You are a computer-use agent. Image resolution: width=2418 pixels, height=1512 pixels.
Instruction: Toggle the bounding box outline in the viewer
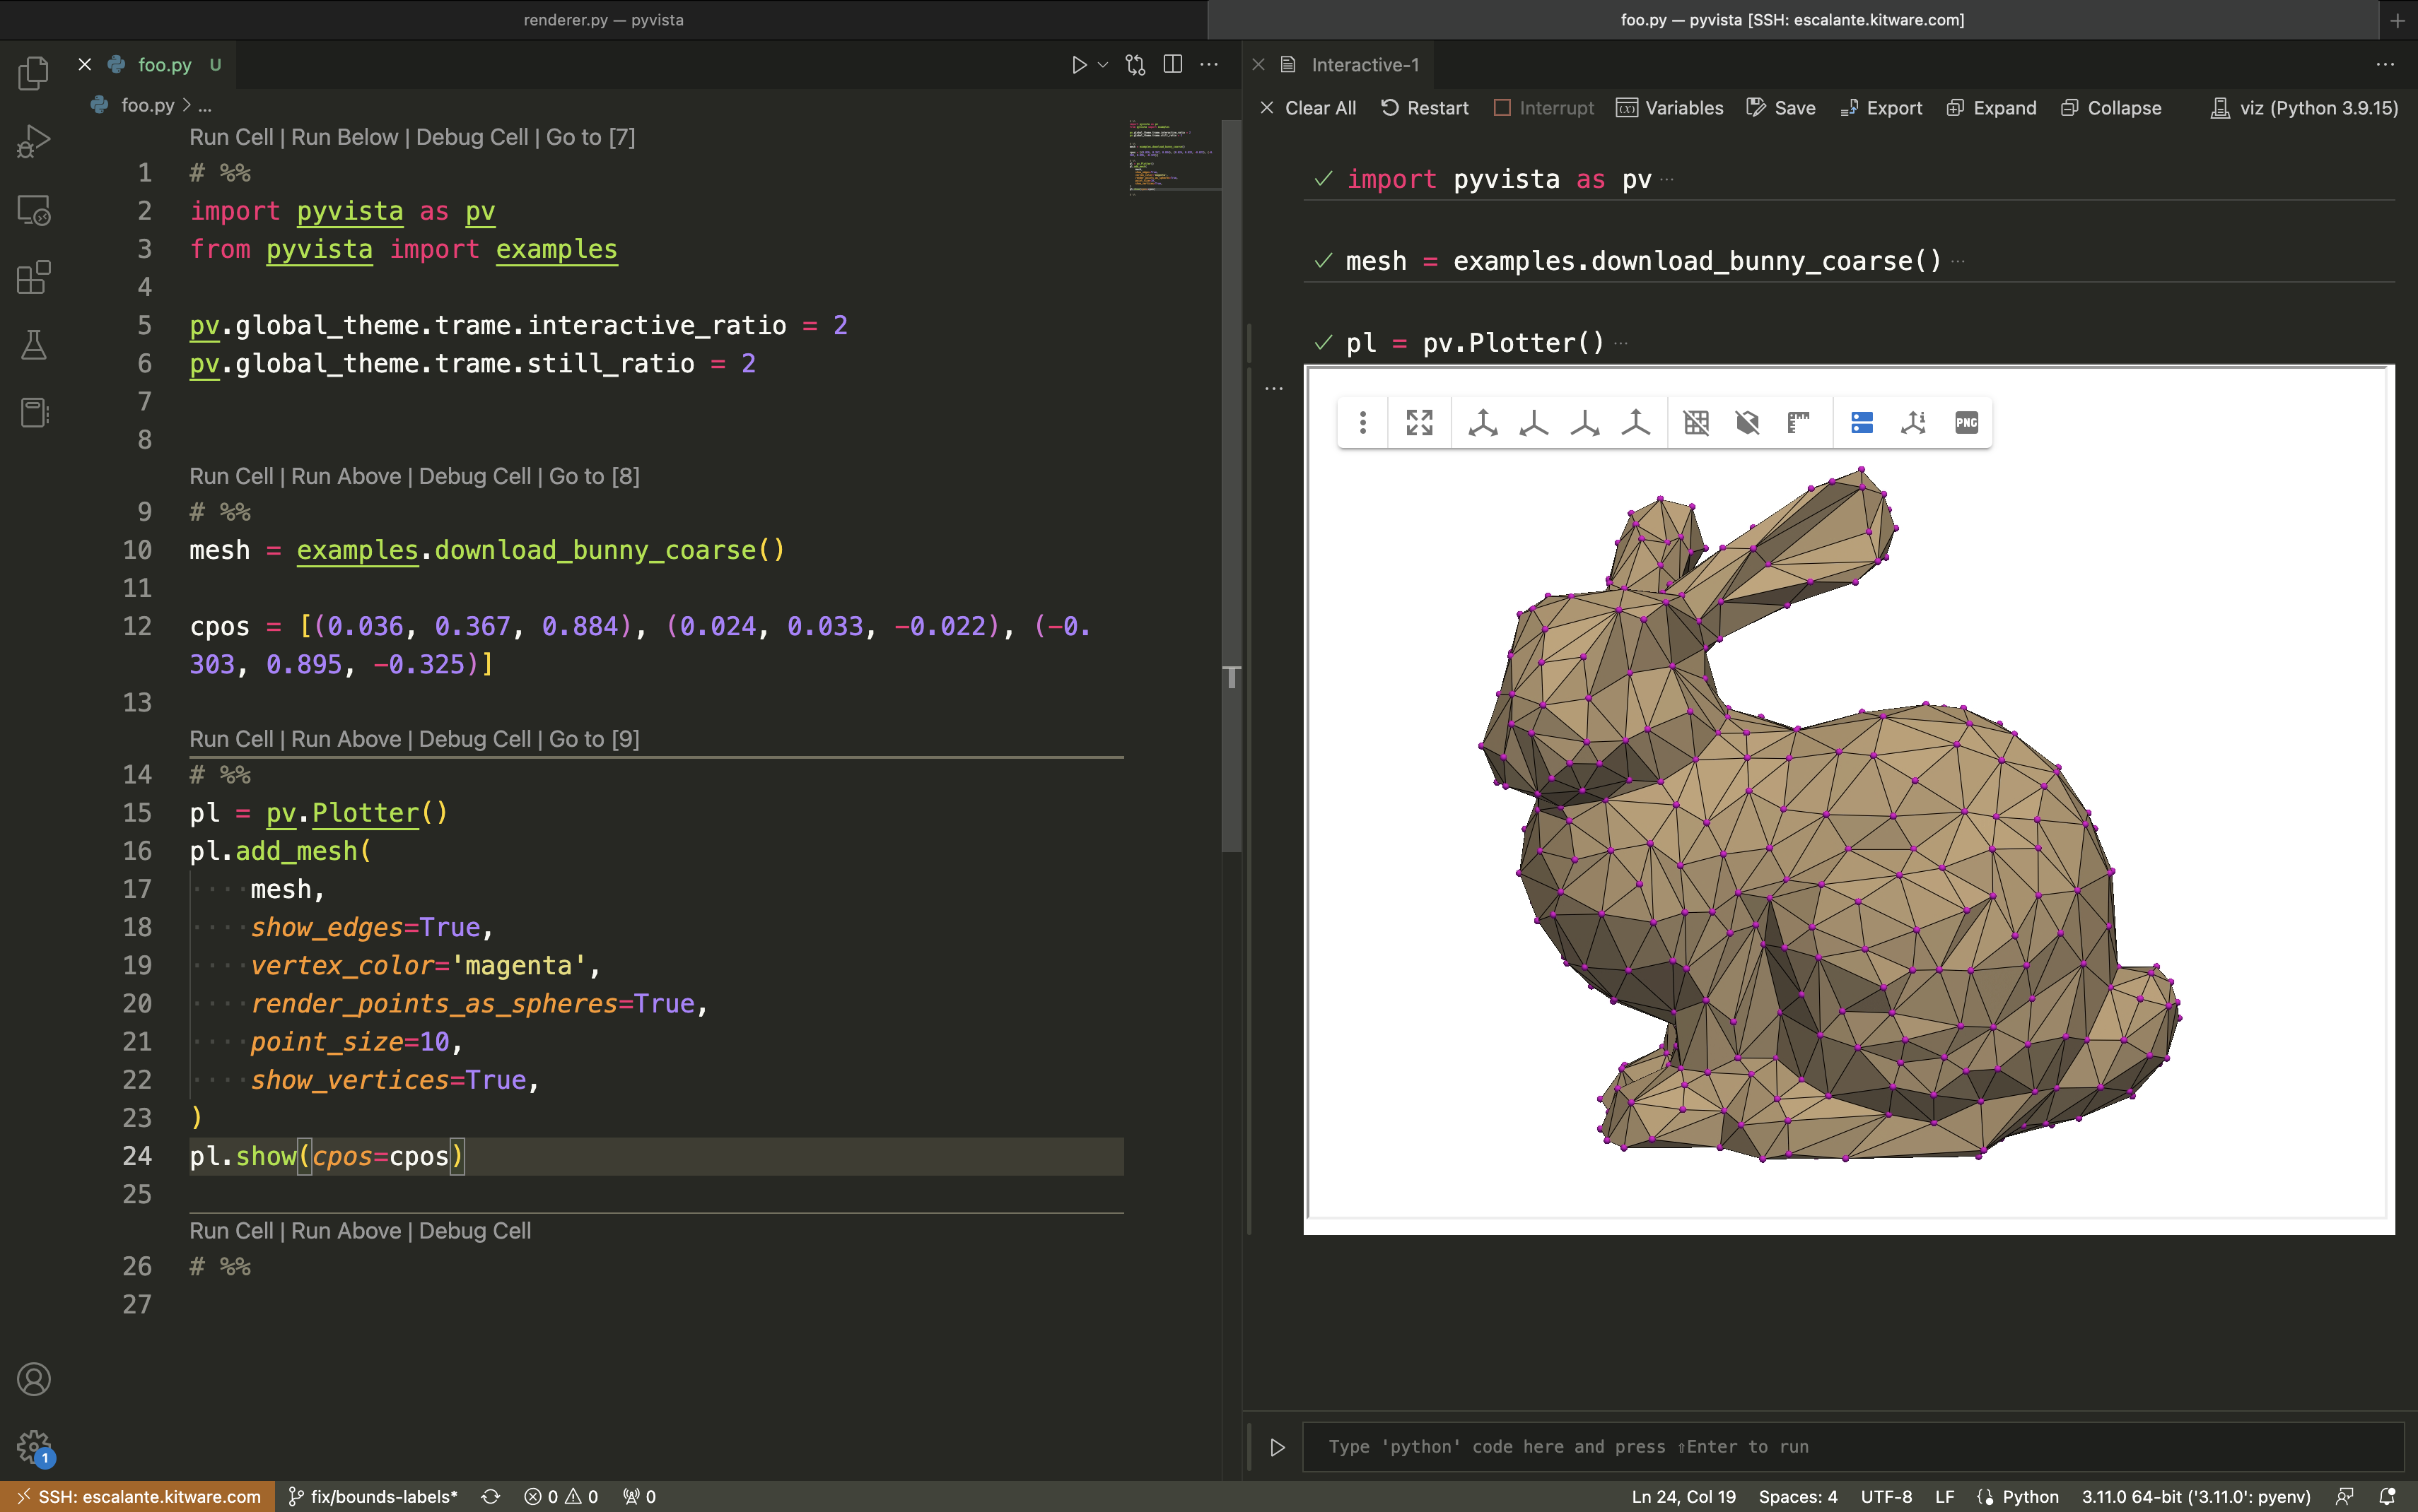pos(1748,423)
